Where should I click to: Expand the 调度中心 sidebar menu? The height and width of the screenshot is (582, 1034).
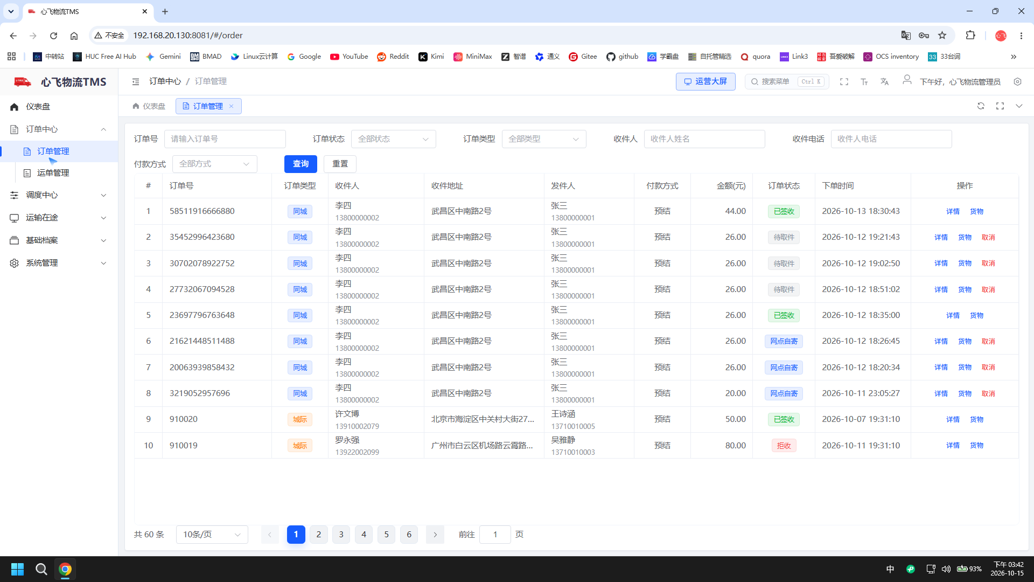[59, 195]
